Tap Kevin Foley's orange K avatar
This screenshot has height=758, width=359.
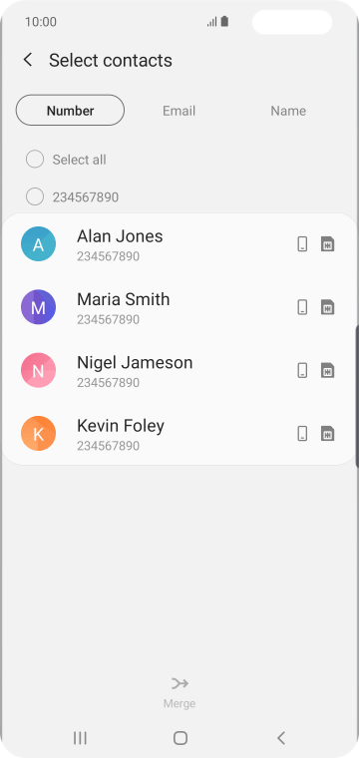click(x=38, y=434)
